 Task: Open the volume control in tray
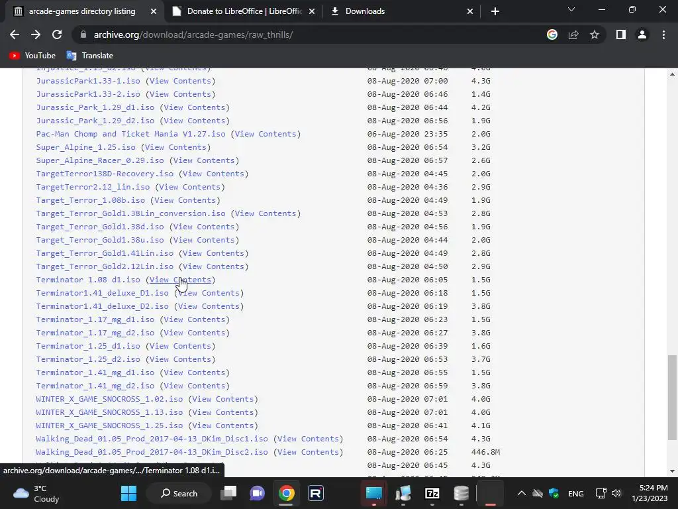616,493
